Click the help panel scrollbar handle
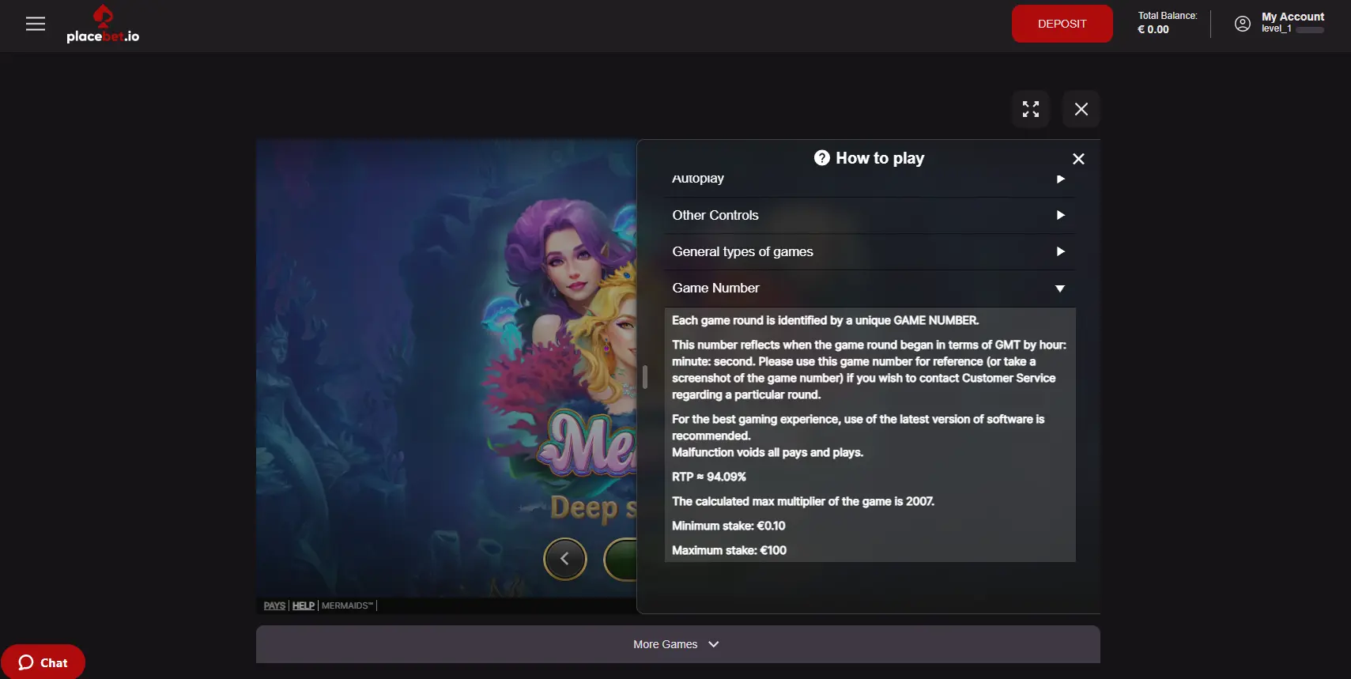Viewport: 1351px width, 679px height. pos(645,377)
